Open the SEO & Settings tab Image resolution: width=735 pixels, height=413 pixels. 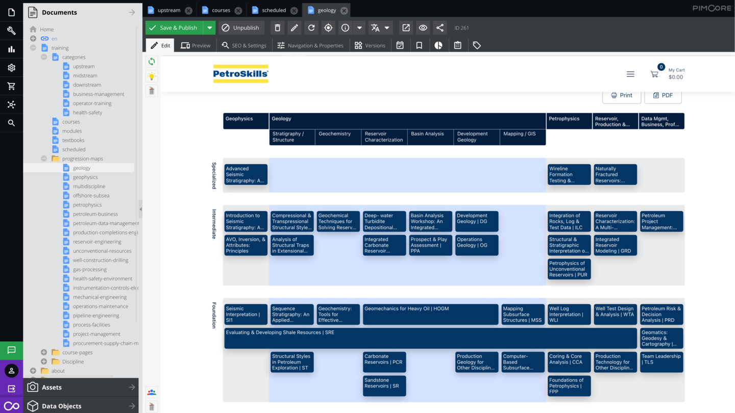(x=244, y=45)
